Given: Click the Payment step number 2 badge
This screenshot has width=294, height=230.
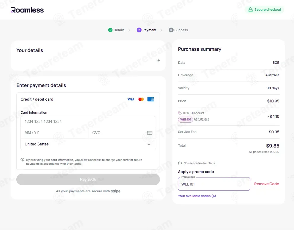Looking at the screenshot, I should pos(139,30).
